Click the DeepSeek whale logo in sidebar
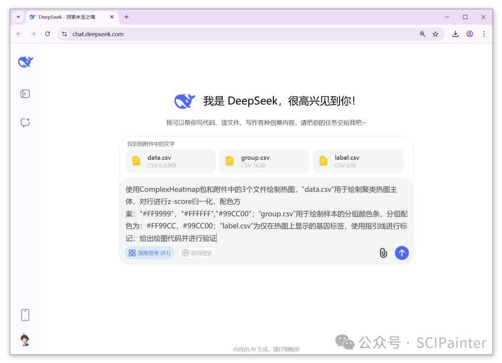The image size is (502, 363). [x=26, y=61]
